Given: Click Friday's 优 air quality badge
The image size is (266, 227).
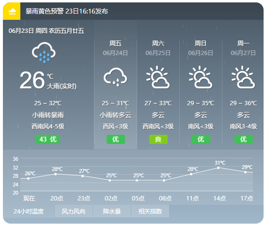Looking at the screenshot, I should (116, 140).
